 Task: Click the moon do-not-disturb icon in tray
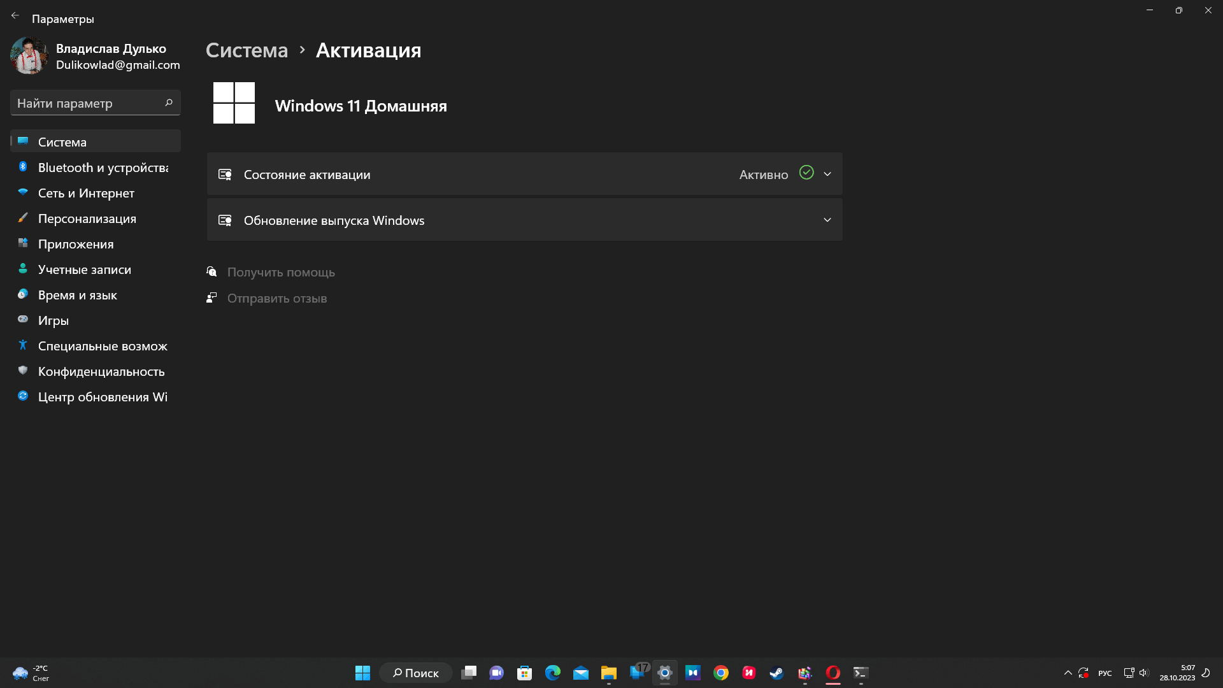pyautogui.click(x=1206, y=673)
